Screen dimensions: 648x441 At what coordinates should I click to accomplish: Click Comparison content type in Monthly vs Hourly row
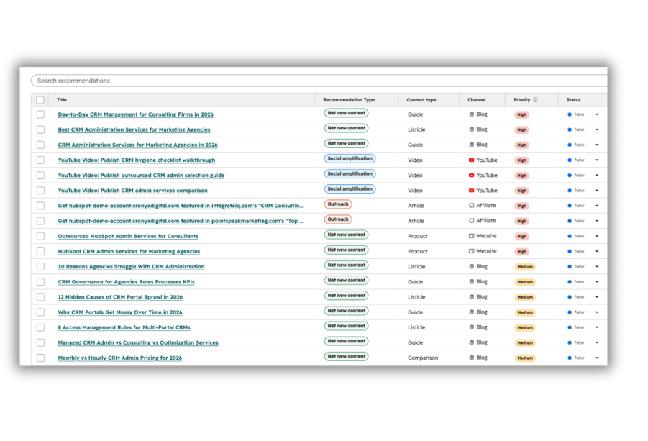tap(423, 358)
